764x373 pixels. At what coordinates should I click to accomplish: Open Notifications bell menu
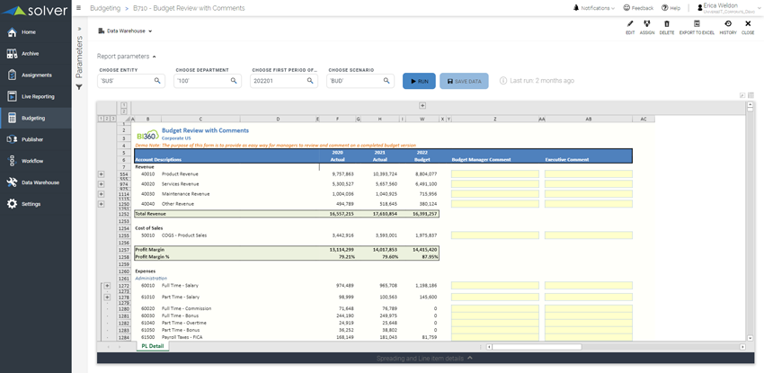pyautogui.click(x=592, y=7)
